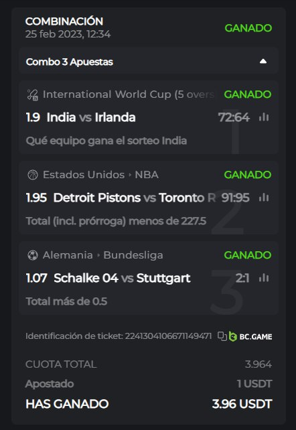Click the cricket sport icon
The image size is (296, 430).
pos(32,94)
